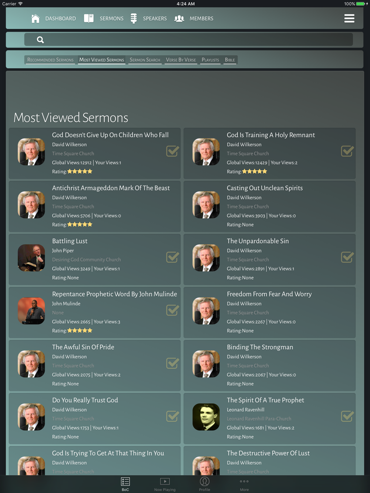Toggle checkmark for Battling Lust sermon
The height and width of the screenshot is (493, 370).
coord(173,257)
